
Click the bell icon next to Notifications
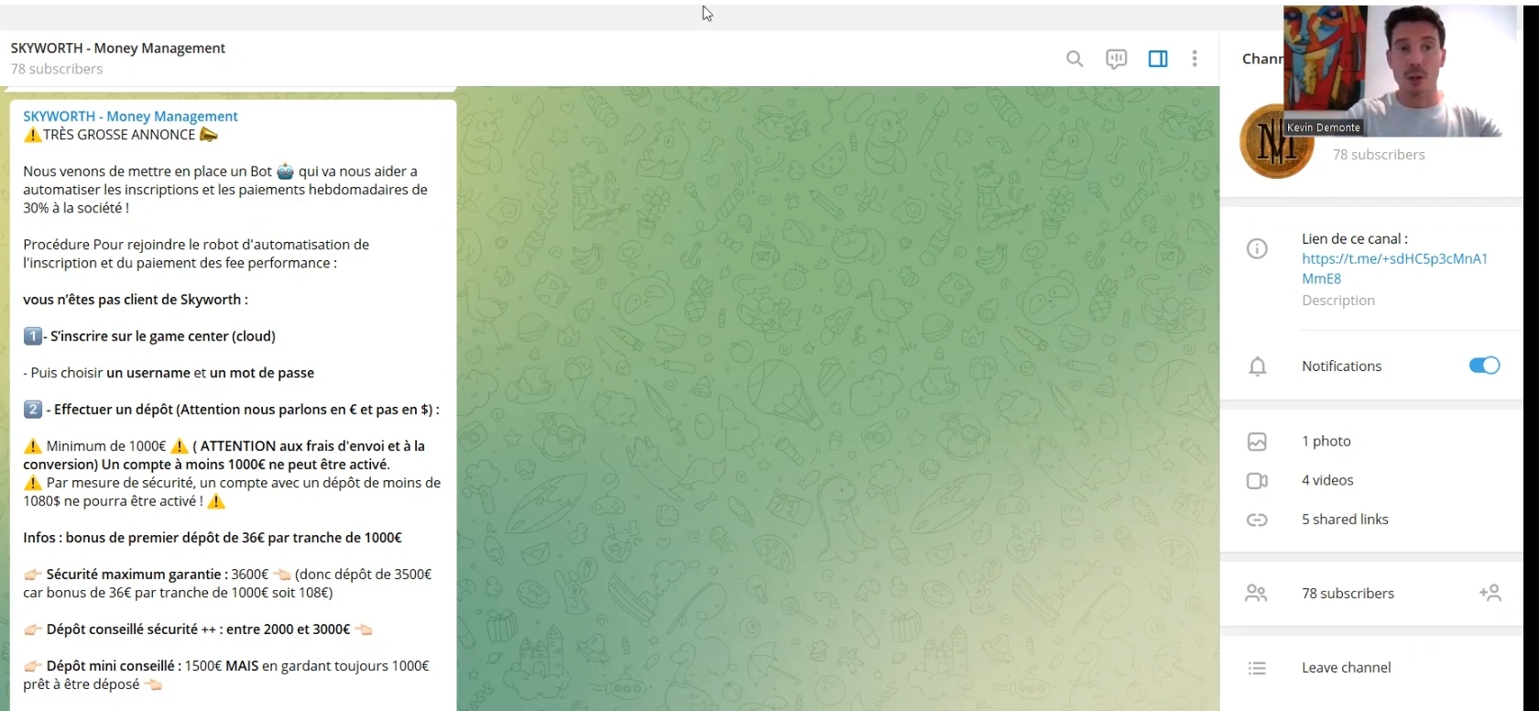(x=1258, y=366)
